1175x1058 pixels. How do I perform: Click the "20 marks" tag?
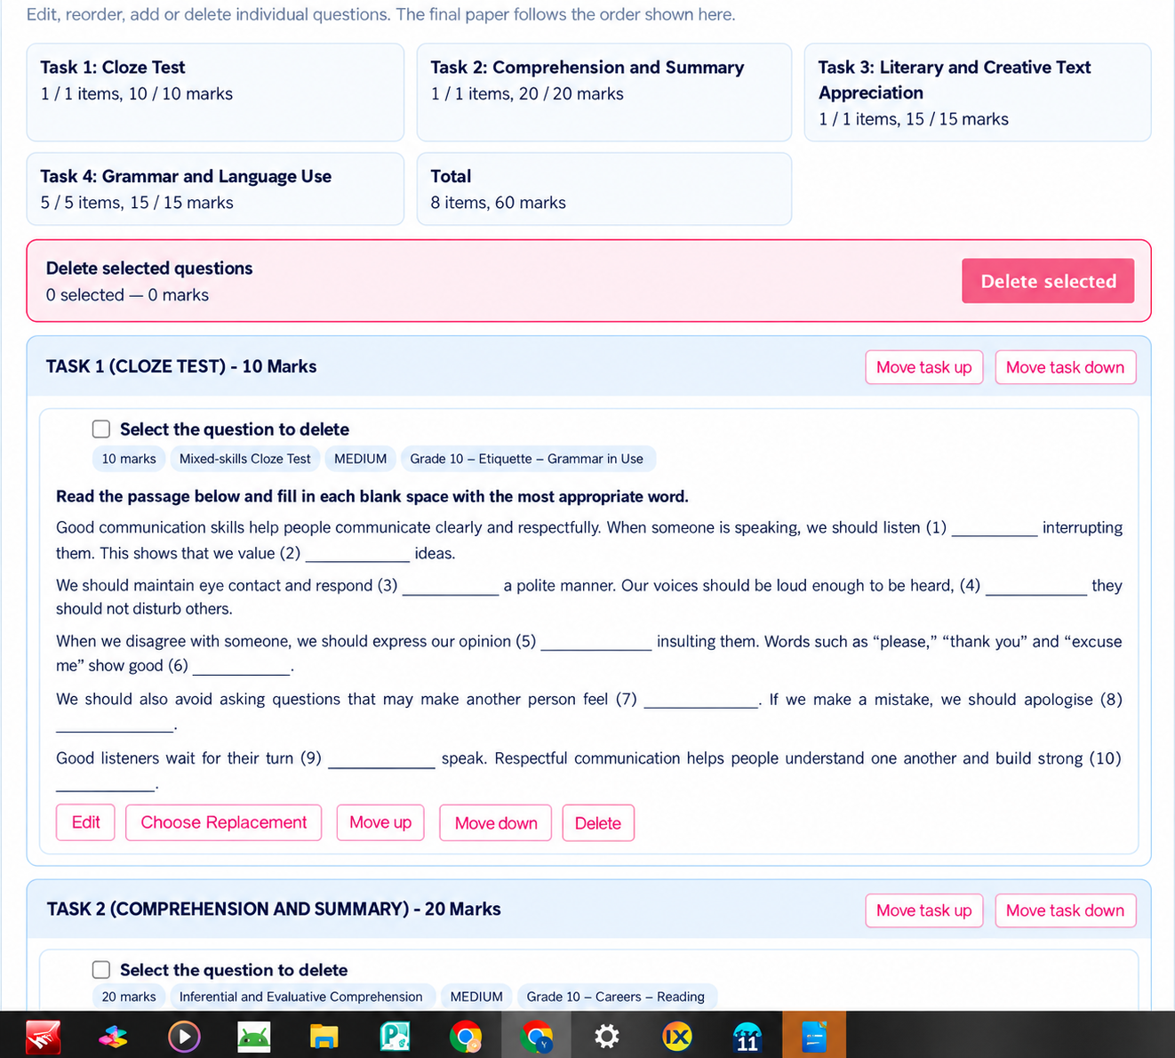[x=129, y=997]
